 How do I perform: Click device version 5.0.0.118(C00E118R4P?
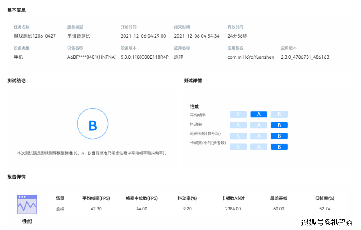tap(145, 57)
